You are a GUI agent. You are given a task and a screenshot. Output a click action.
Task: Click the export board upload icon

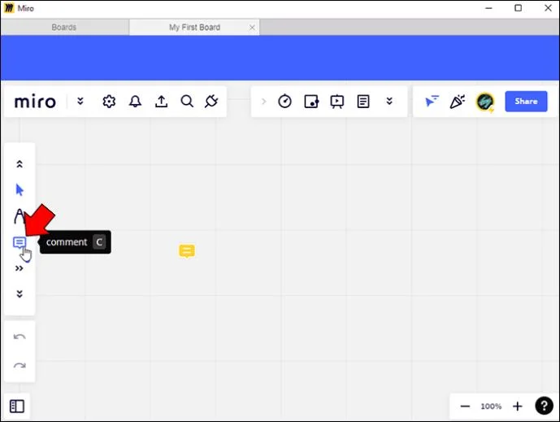tap(161, 102)
